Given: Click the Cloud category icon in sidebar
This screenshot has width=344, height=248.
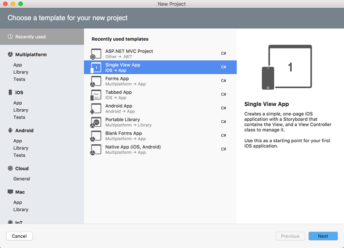Looking at the screenshot, I should [x=10, y=169].
